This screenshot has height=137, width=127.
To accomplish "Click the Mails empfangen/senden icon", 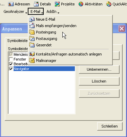I will tap(32, 25).
